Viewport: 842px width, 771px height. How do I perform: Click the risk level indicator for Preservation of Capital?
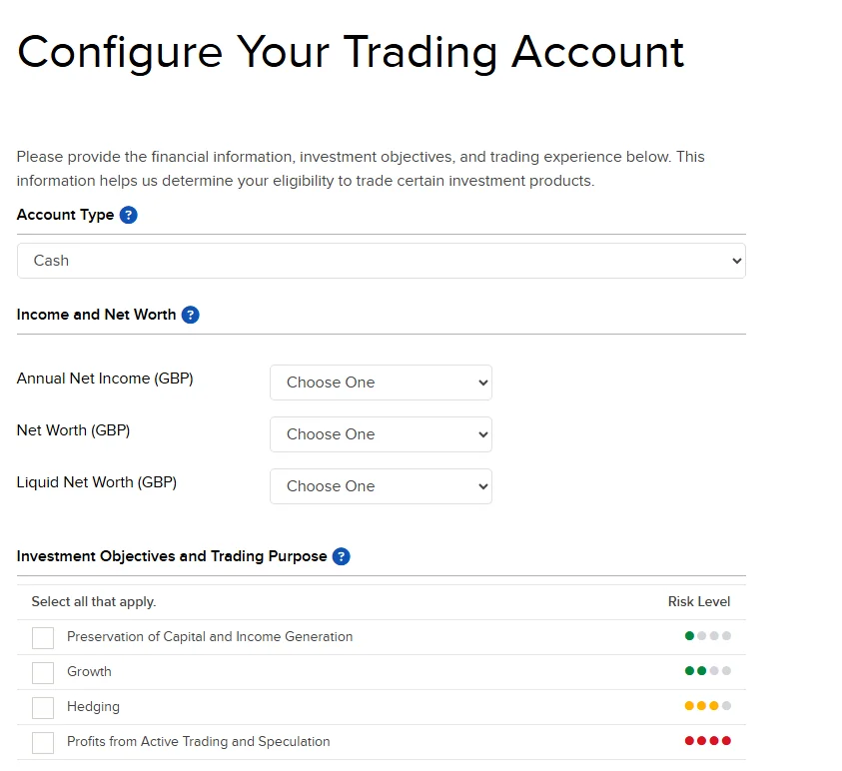pyautogui.click(x=709, y=636)
